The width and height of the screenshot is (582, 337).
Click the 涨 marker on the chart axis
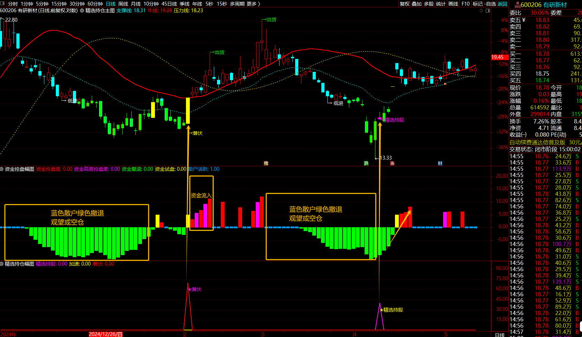coord(392,163)
